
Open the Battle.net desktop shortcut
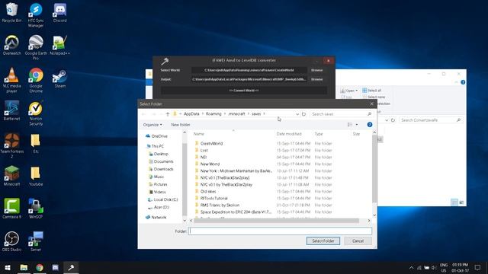11,111
